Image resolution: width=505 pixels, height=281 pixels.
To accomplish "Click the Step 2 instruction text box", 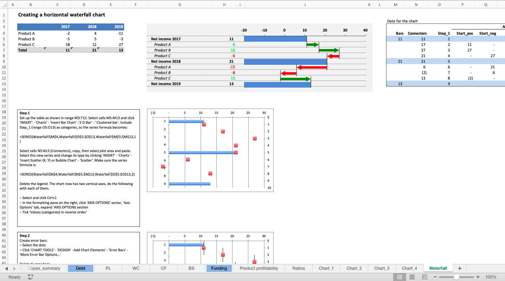I will 79,248.
